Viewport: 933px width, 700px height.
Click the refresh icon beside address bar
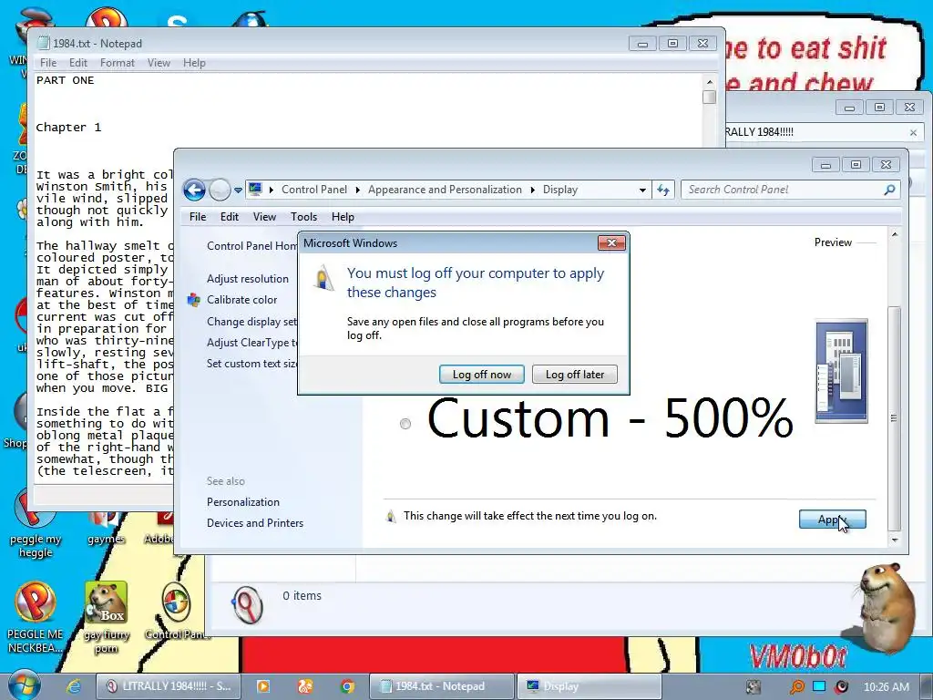(x=663, y=190)
